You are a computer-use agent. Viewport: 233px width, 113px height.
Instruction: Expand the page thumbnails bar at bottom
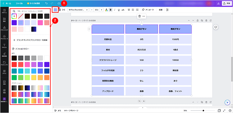(x=143, y=108)
